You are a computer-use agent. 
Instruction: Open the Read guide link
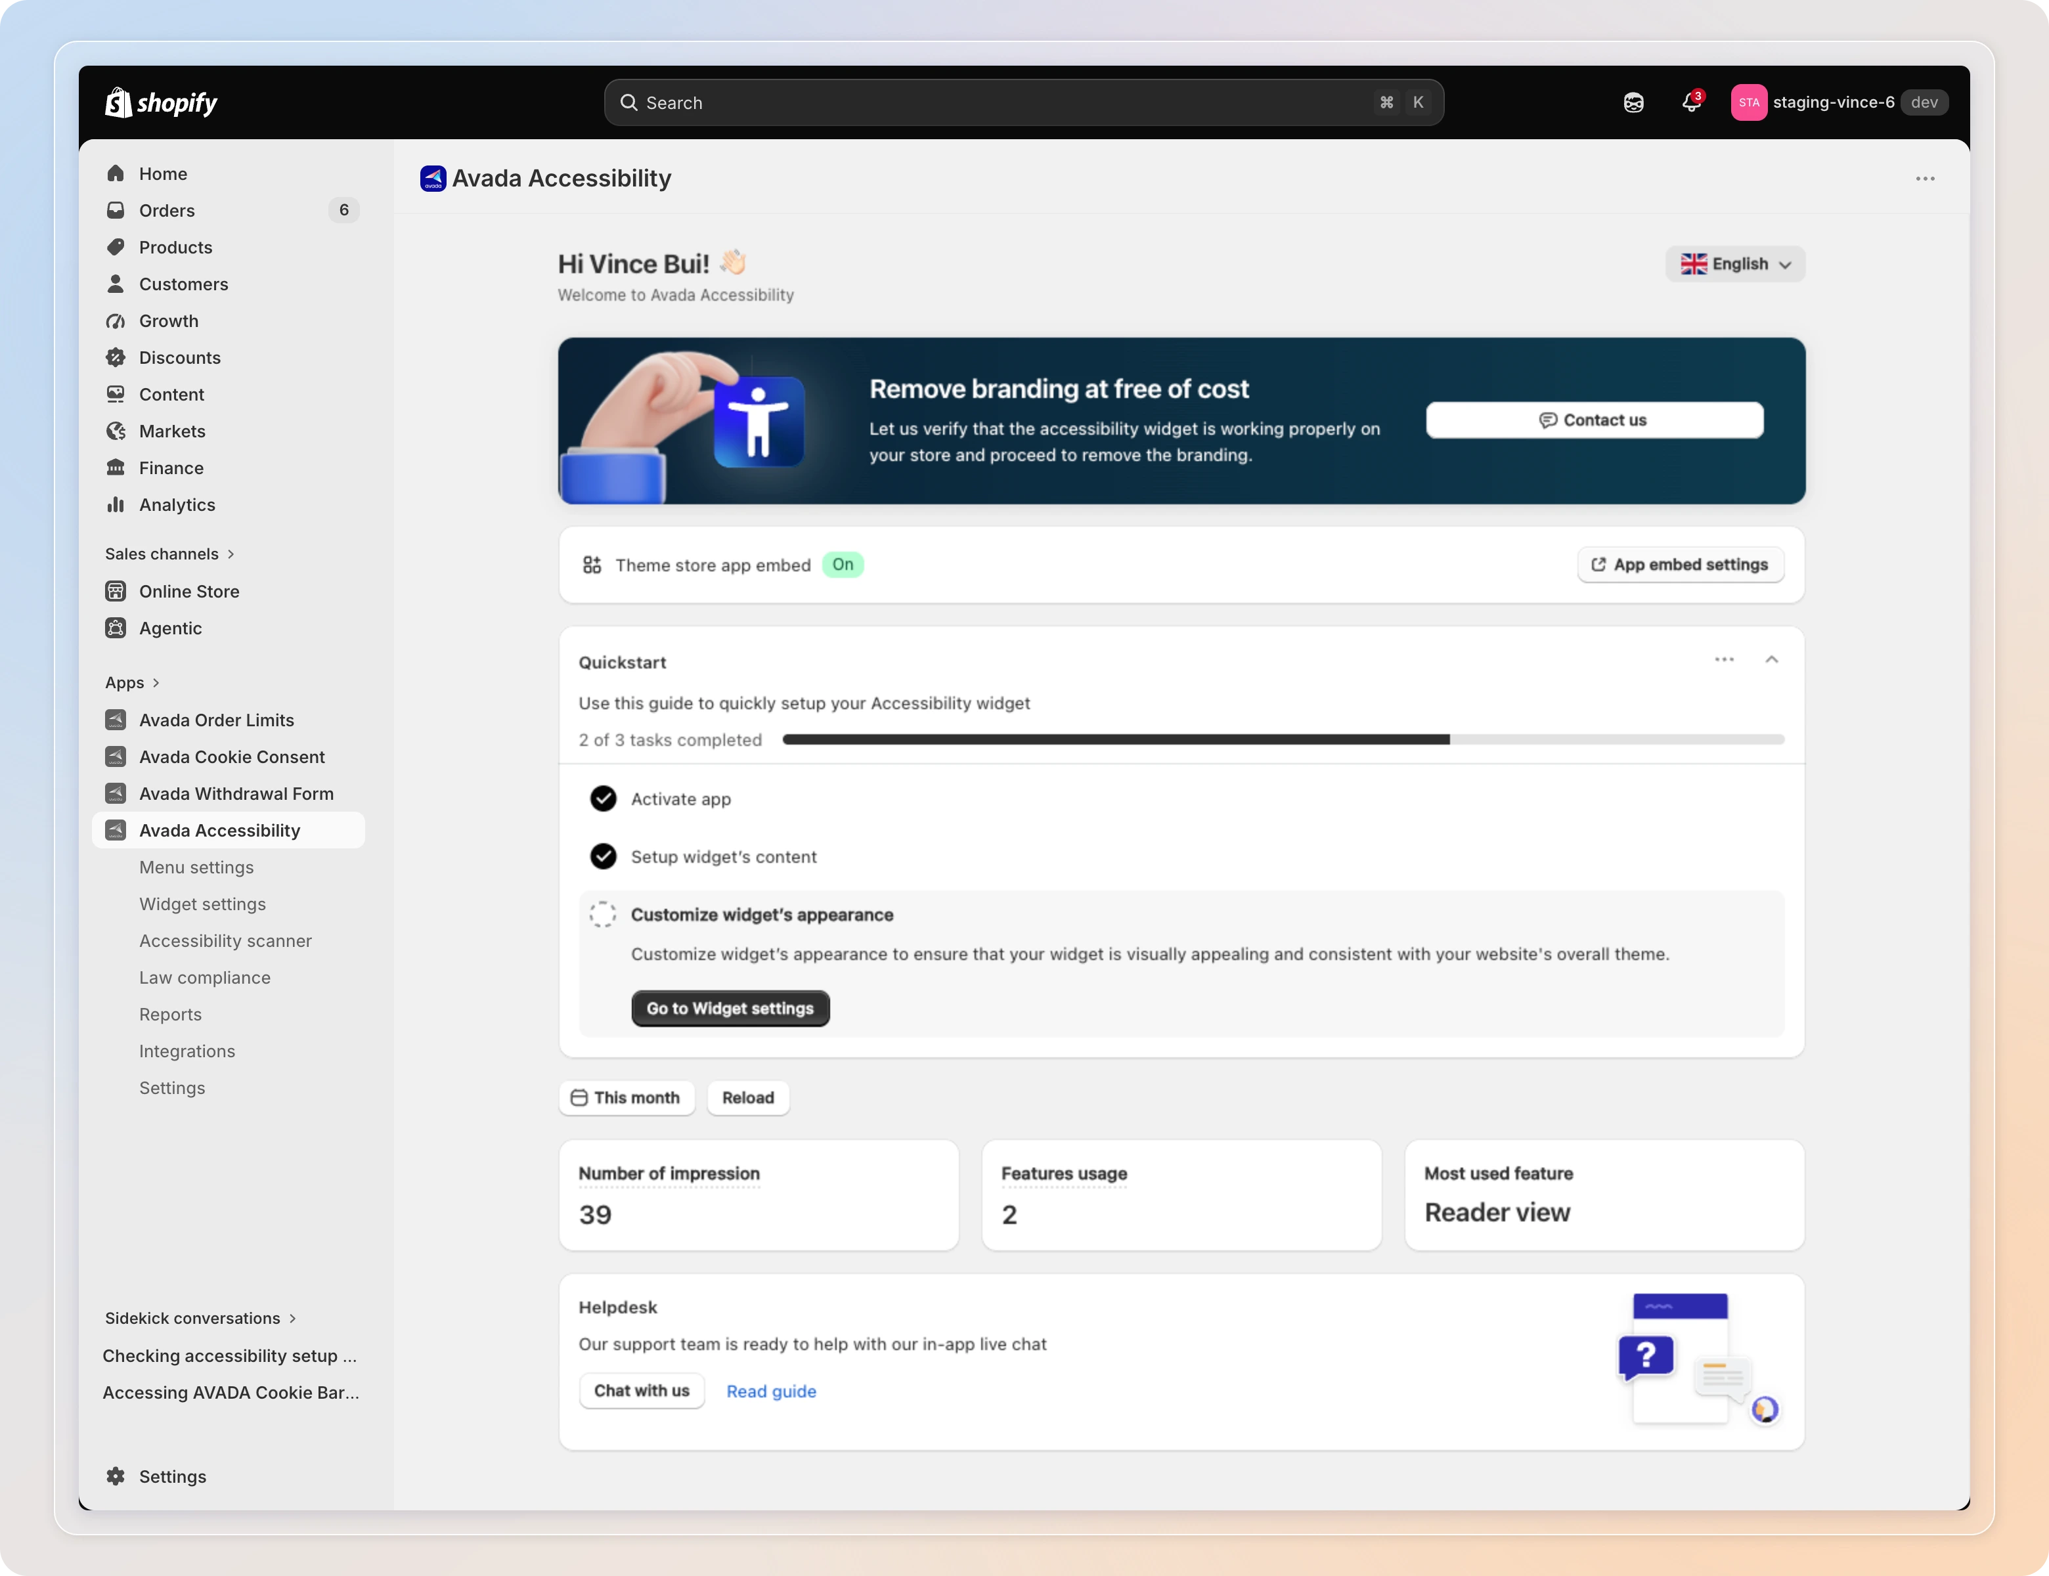coord(771,1391)
